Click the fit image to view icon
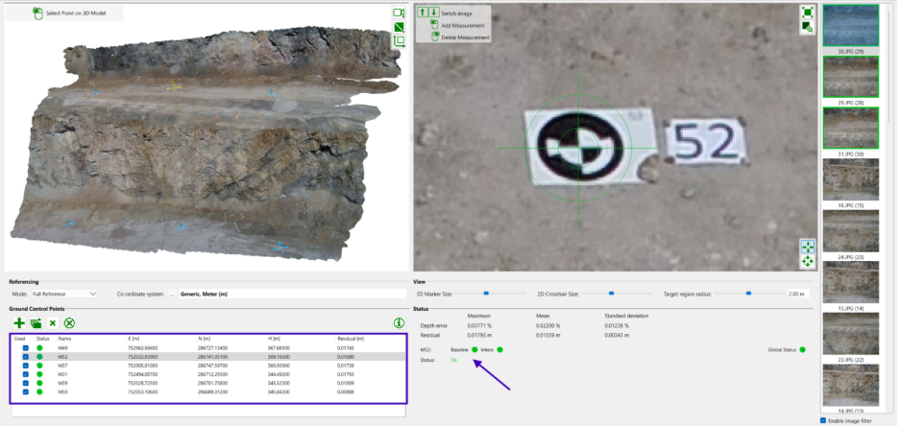Image resolution: width=899 pixels, height=426 pixels. pos(808,12)
